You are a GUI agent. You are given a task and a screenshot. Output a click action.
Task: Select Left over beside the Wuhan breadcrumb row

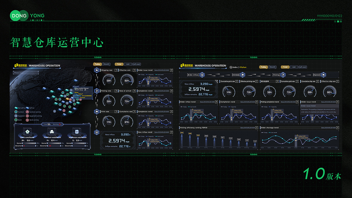pos(303,67)
